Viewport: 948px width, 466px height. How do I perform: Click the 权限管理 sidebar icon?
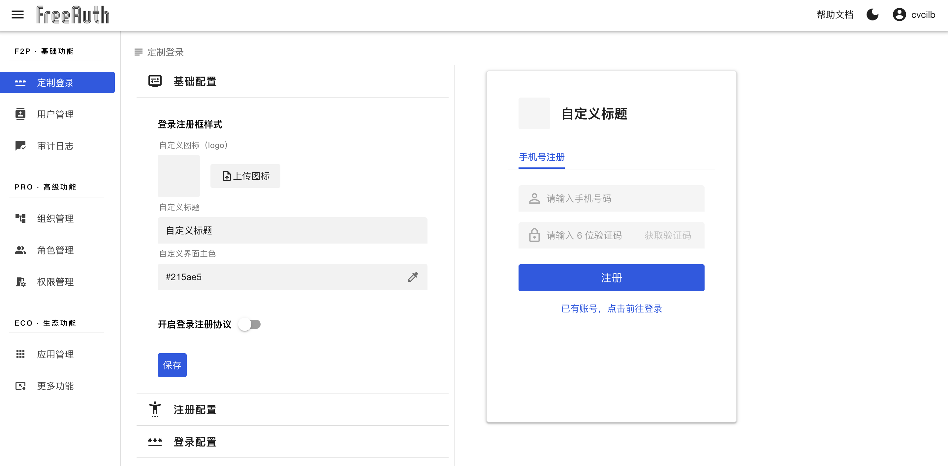[21, 282]
